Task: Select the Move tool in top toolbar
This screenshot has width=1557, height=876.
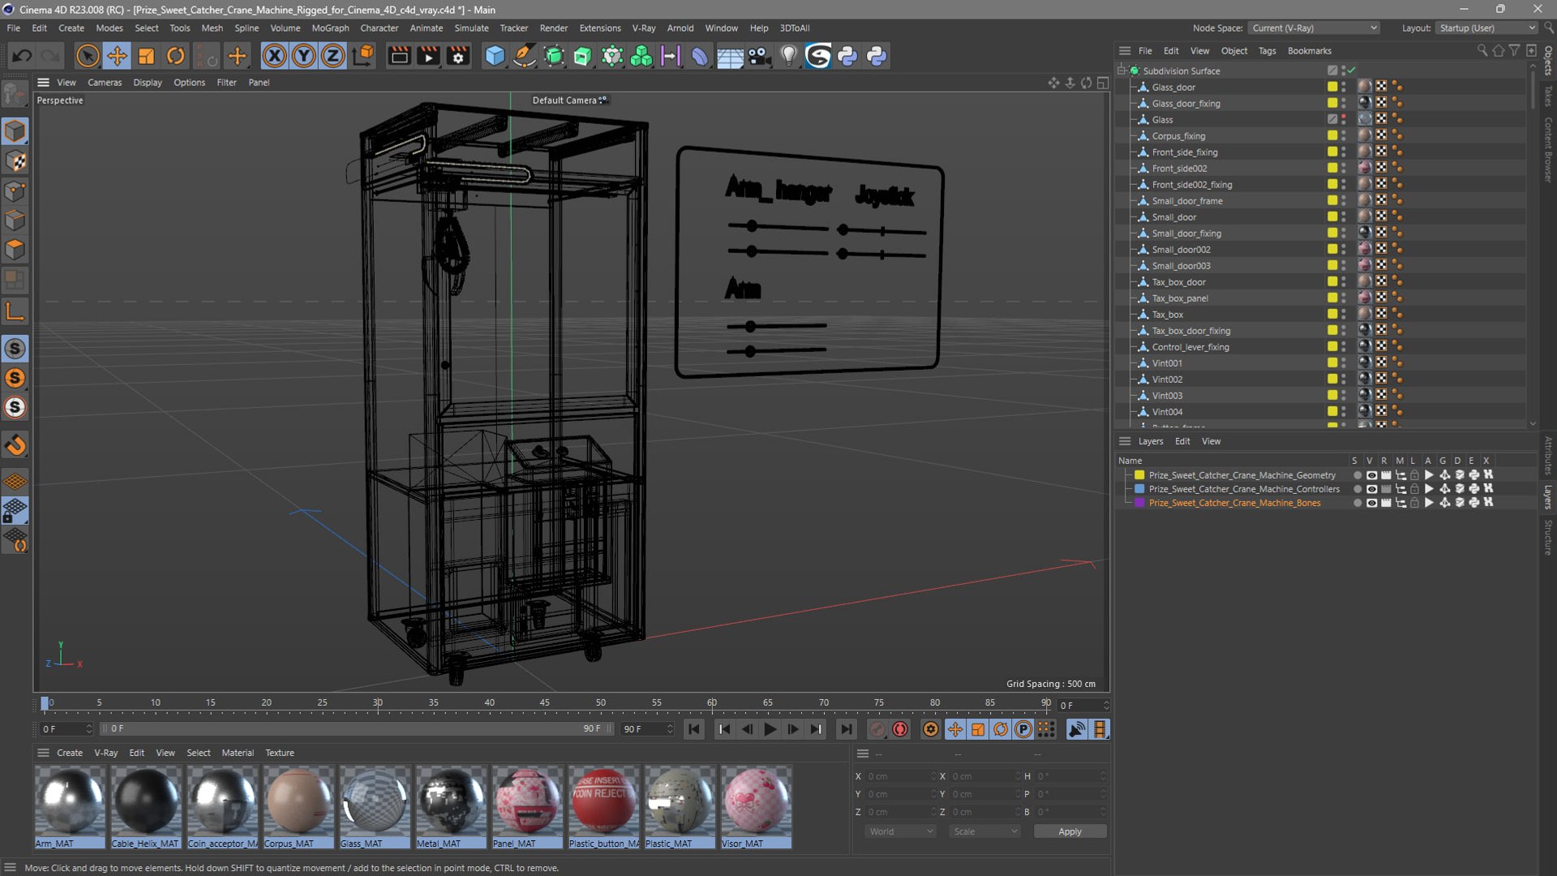Action: click(117, 56)
